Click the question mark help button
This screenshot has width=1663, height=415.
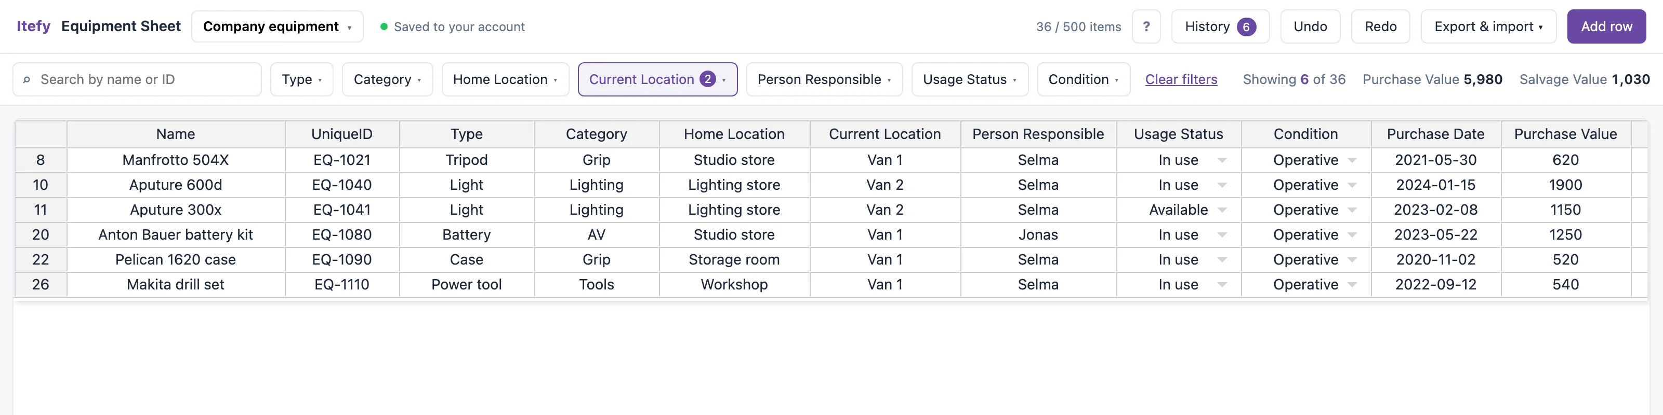(1146, 26)
